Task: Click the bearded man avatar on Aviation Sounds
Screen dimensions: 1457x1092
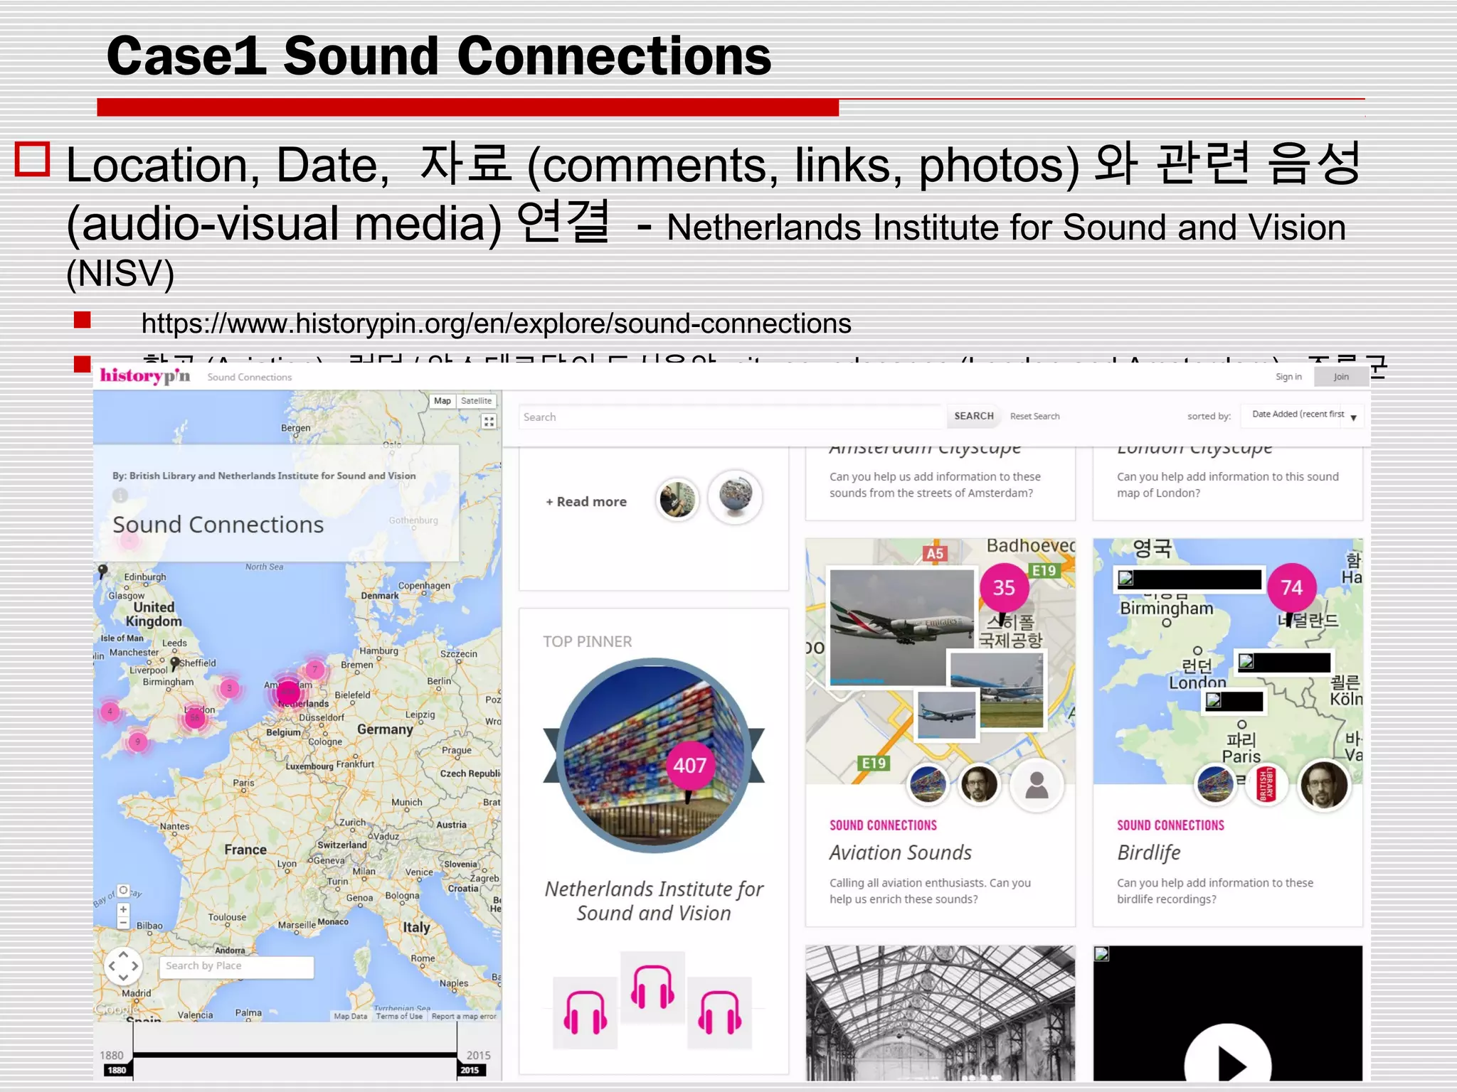Action: (x=979, y=785)
